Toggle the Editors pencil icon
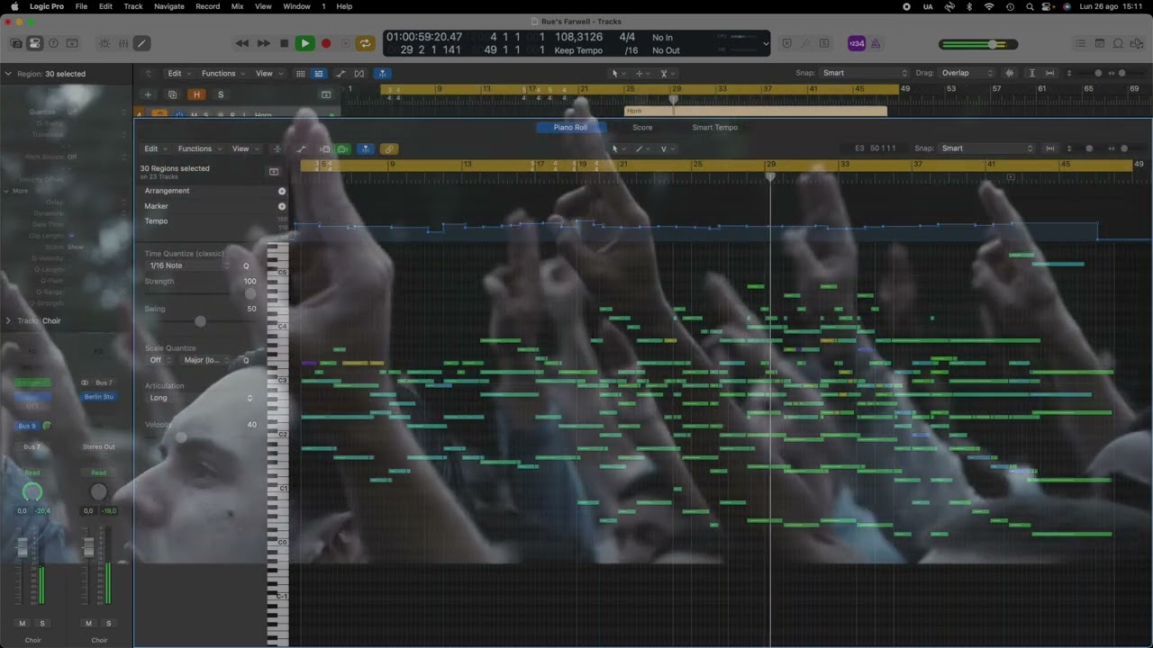1153x648 pixels. pos(142,43)
